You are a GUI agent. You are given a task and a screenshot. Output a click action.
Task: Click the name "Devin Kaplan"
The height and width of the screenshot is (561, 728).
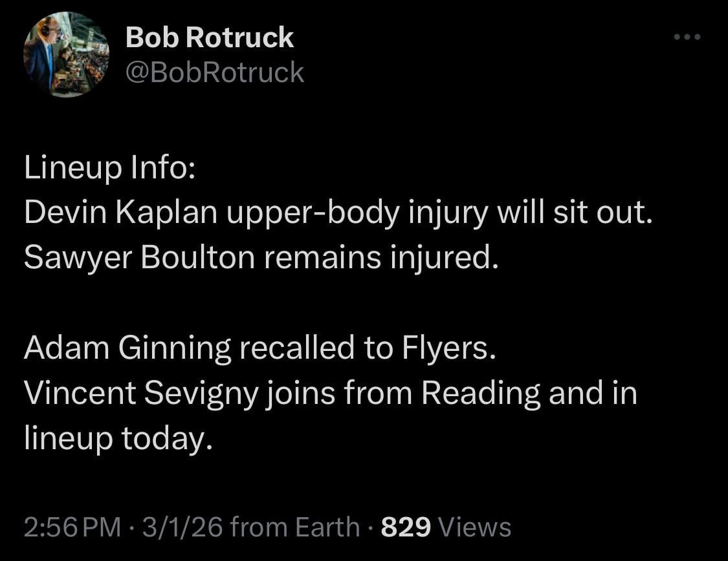click(120, 214)
